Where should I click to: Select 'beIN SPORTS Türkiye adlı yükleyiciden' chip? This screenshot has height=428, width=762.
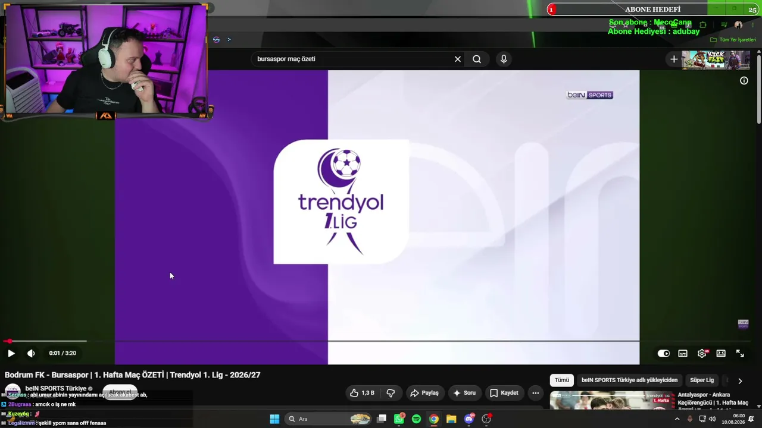pyautogui.click(x=629, y=380)
